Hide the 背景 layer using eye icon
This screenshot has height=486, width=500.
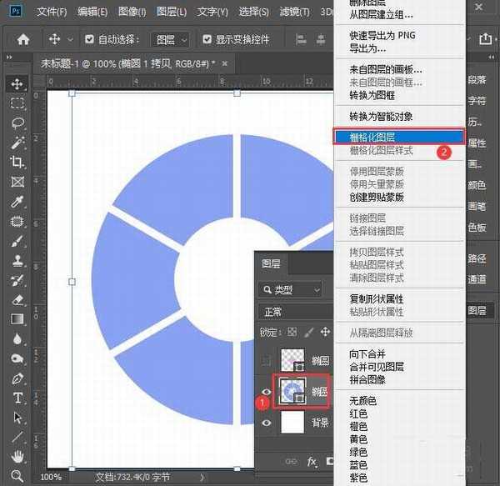267,423
